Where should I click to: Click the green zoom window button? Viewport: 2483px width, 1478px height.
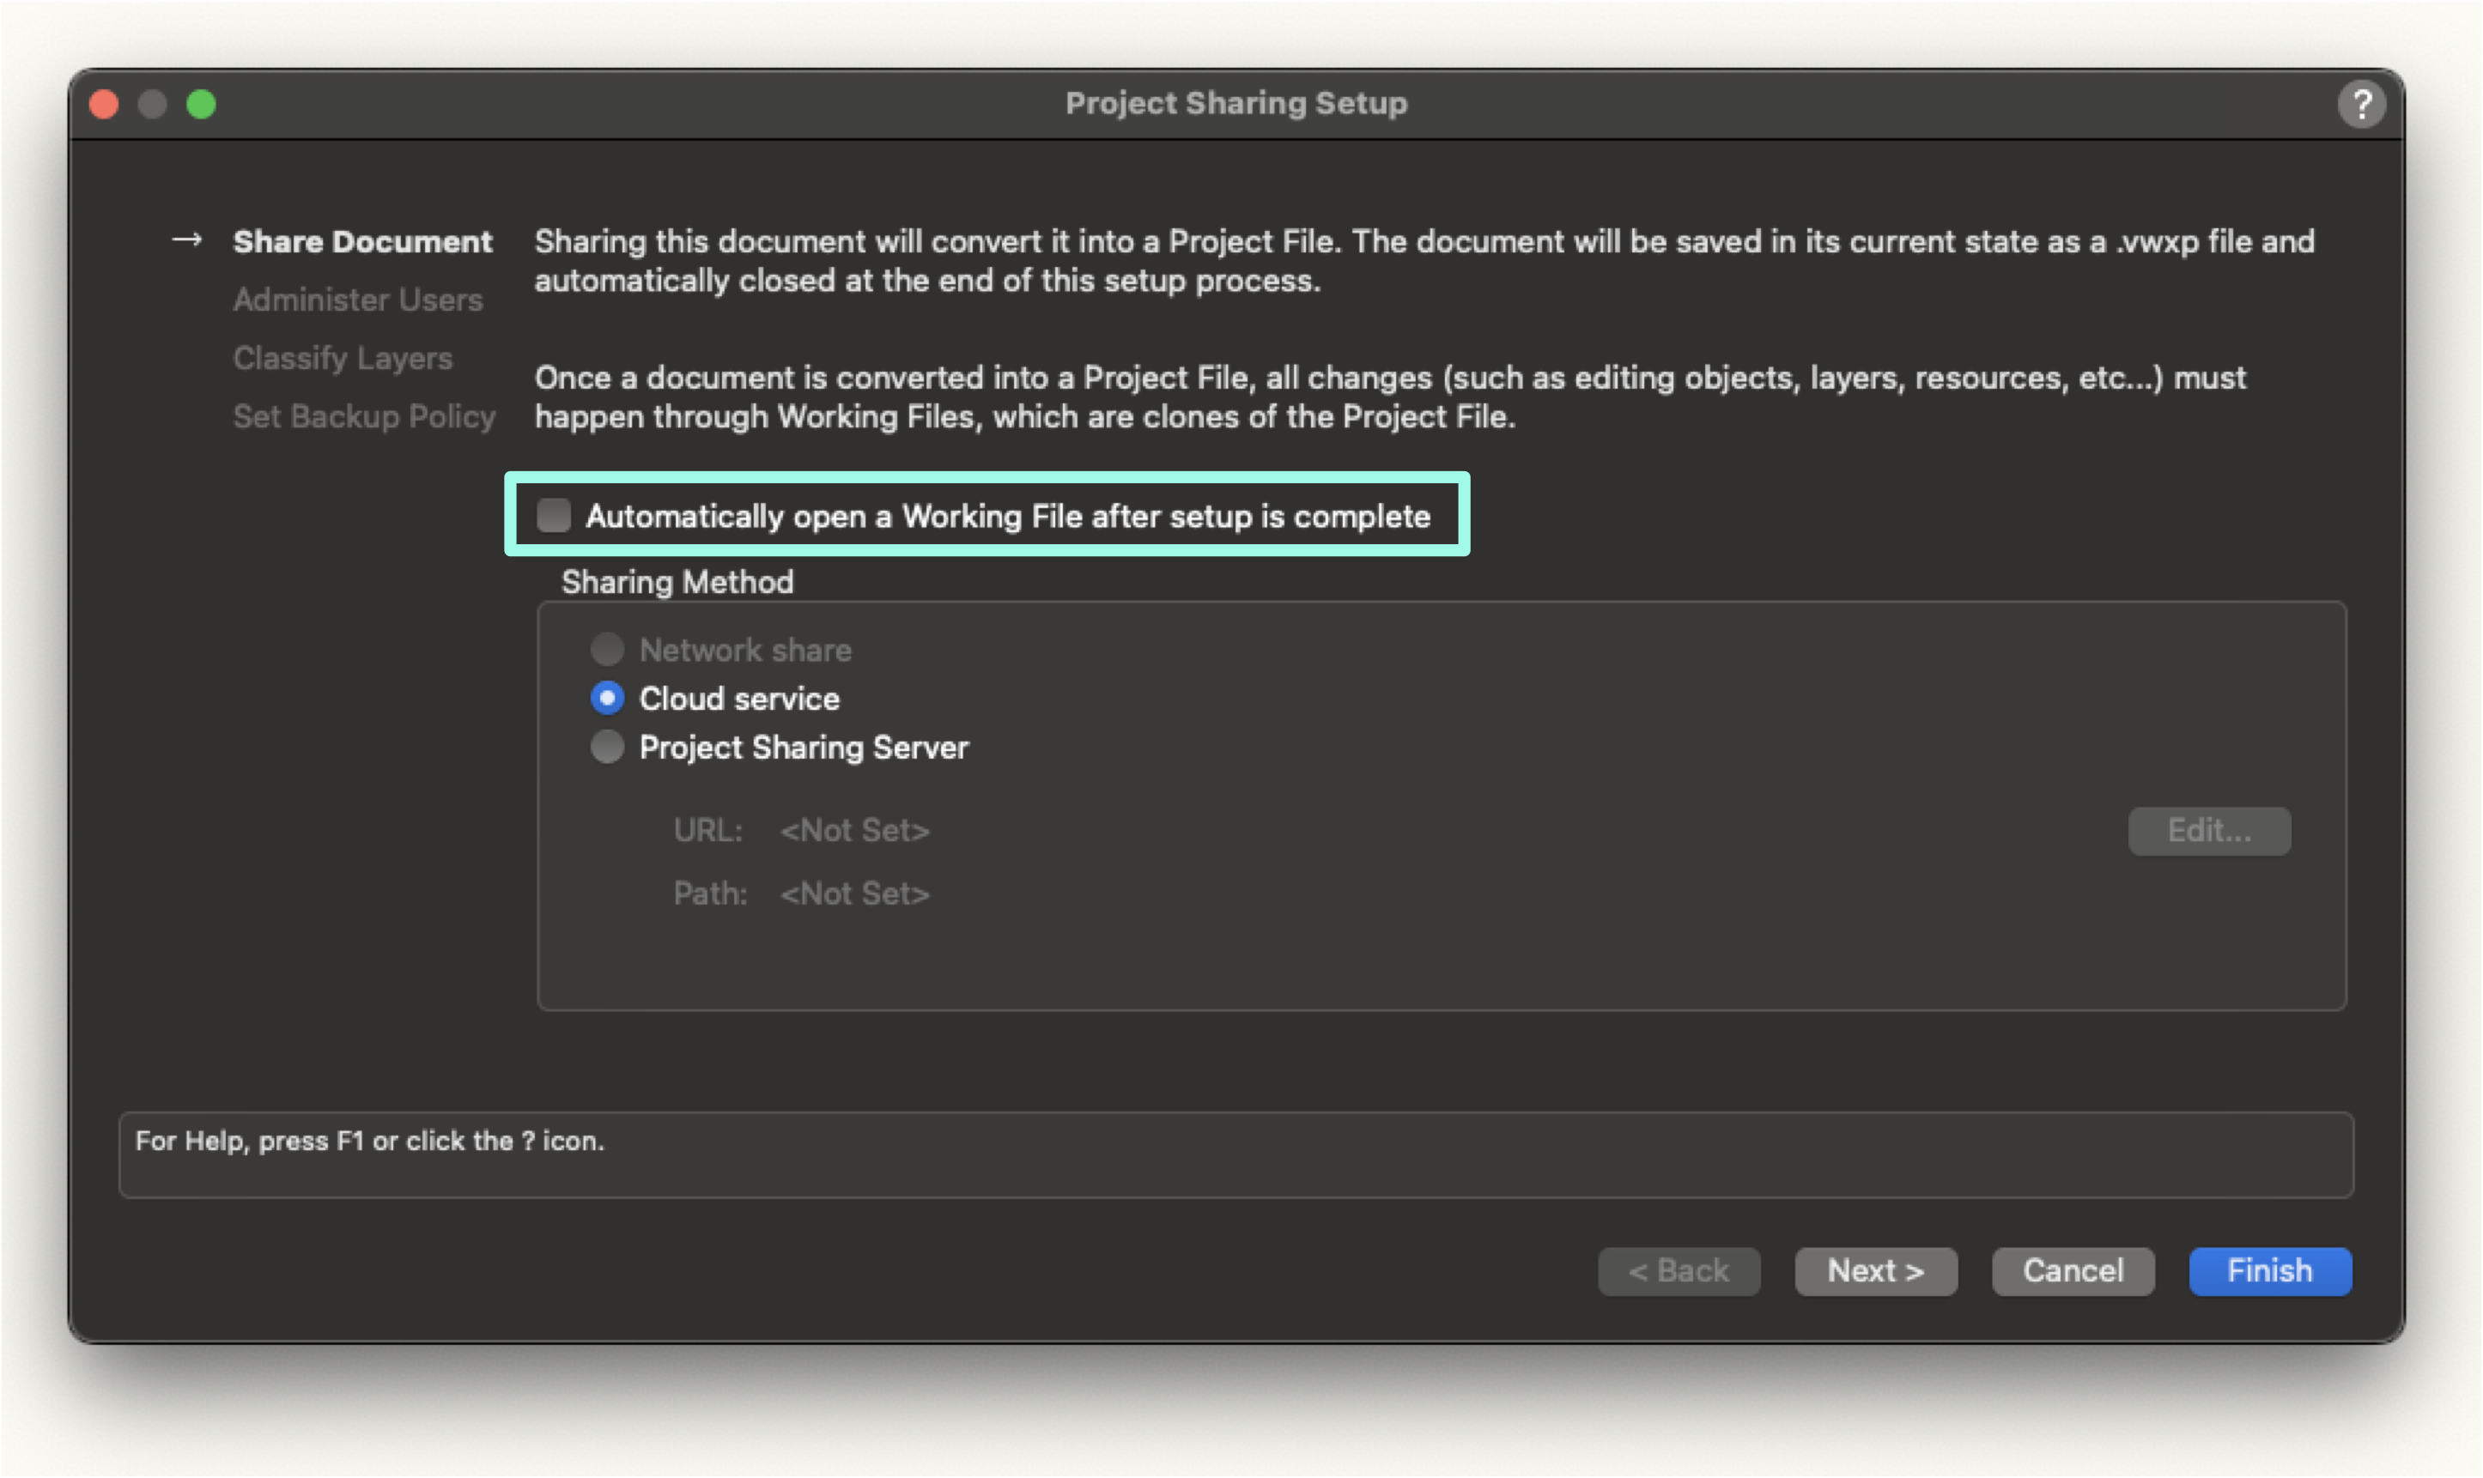pos(201,104)
